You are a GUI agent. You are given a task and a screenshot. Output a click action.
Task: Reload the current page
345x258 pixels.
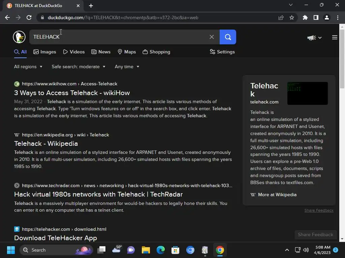29,17
